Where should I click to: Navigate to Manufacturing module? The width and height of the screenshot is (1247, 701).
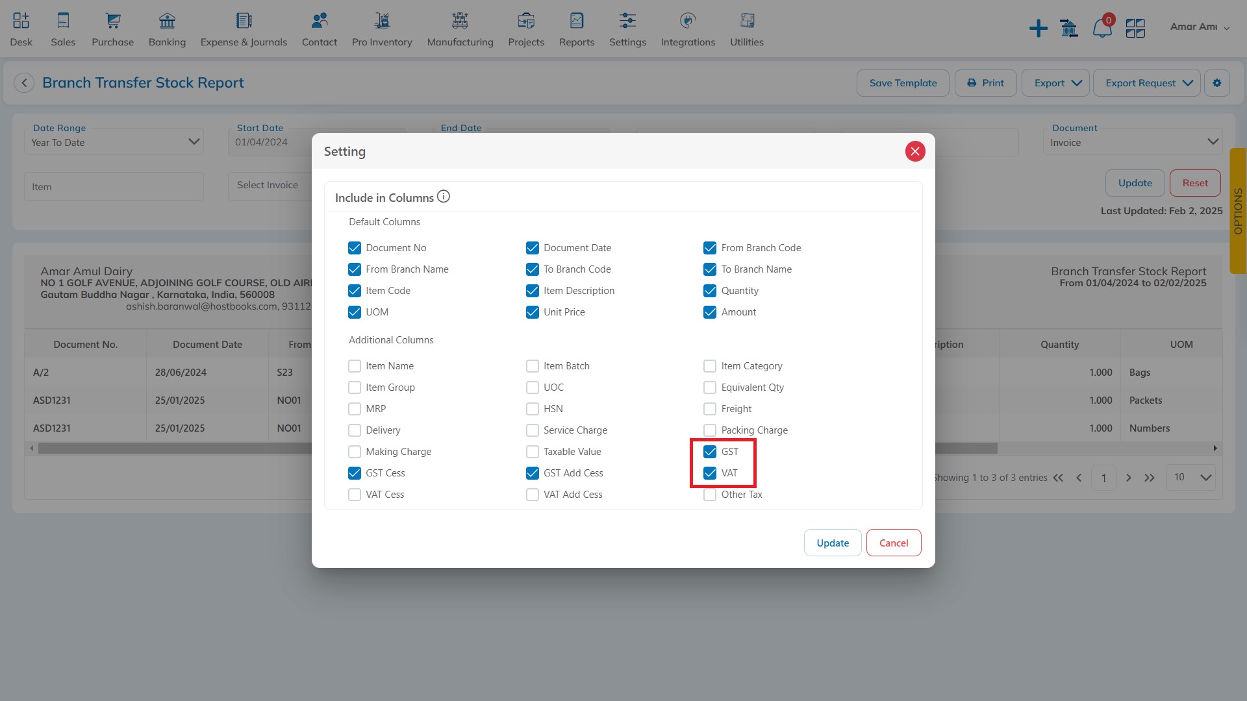(x=460, y=27)
